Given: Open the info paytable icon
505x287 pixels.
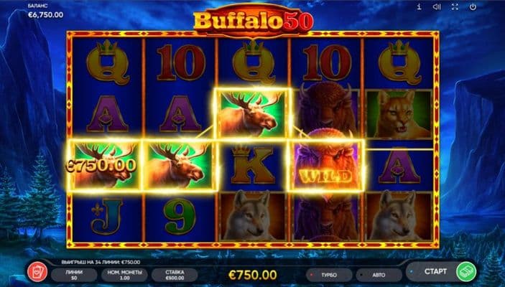Looking at the screenshot, I should tap(419, 6).
